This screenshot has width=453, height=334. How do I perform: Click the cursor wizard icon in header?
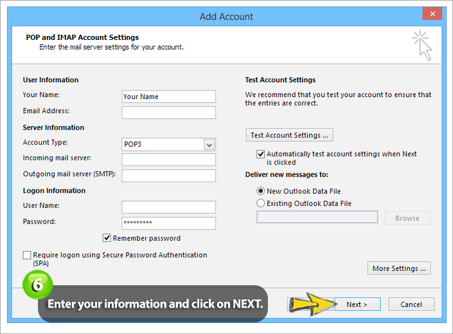[422, 46]
